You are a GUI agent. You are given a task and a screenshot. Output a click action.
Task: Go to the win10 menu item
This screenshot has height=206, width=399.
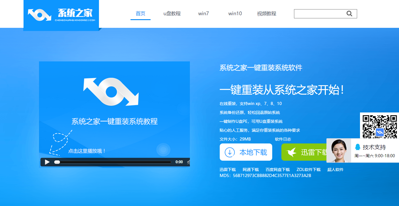coord(235,13)
